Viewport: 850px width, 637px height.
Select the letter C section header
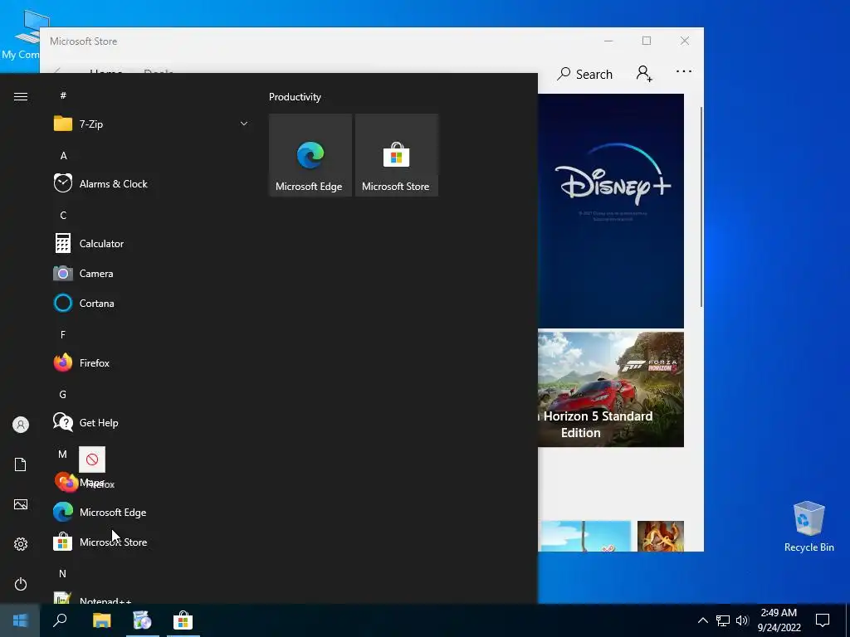[x=63, y=215]
